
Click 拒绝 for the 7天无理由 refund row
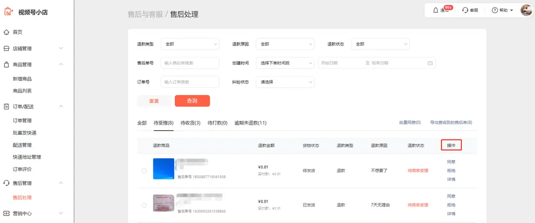coord(451,205)
